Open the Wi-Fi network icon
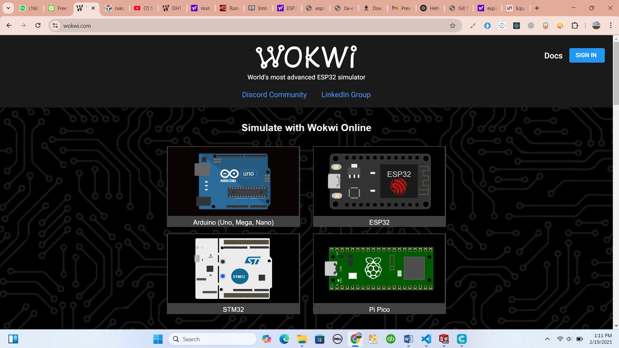This screenshot has height=348, width=619. (x=560, y=339)
